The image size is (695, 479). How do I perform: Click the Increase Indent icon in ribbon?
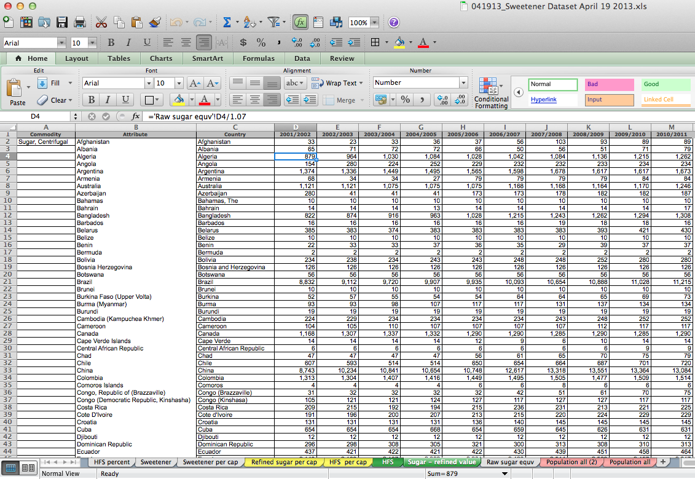pos(310,100)
